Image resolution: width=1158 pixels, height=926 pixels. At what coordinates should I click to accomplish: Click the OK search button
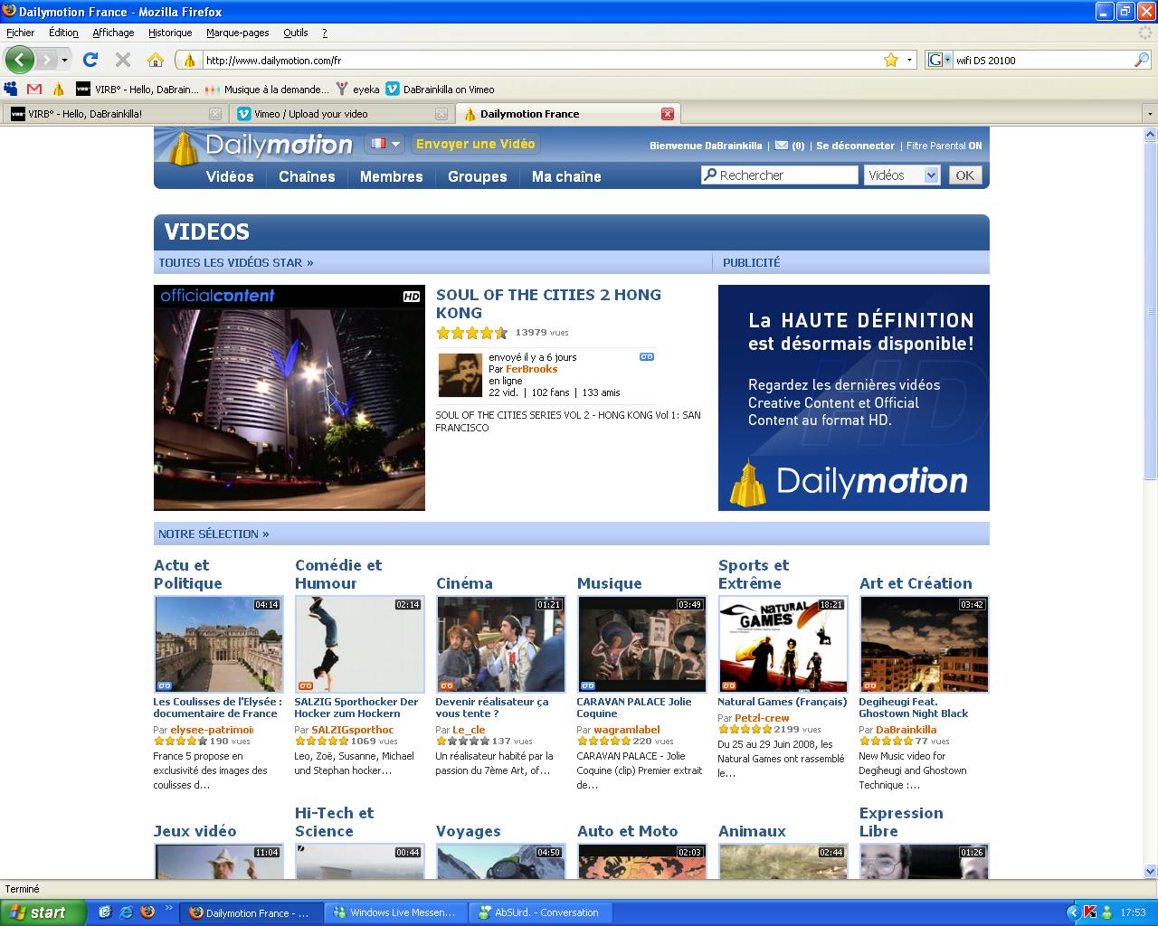pyautogui.click(x=965, y=175)
